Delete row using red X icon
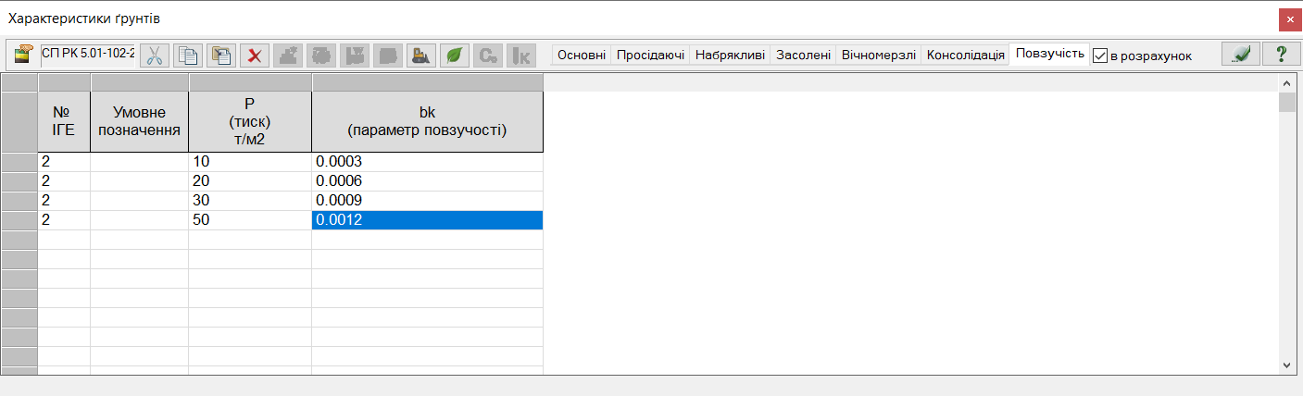Image resolution: width=1303 pixels, height=396 pixels. click(x=255, y=55)
